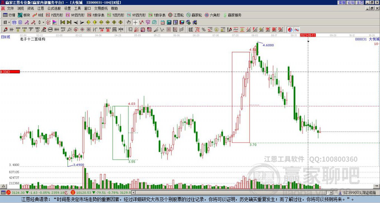Expand the 日 period dropdown
The height and width of the screenshot is (203, 380).
tap(9, 23)
